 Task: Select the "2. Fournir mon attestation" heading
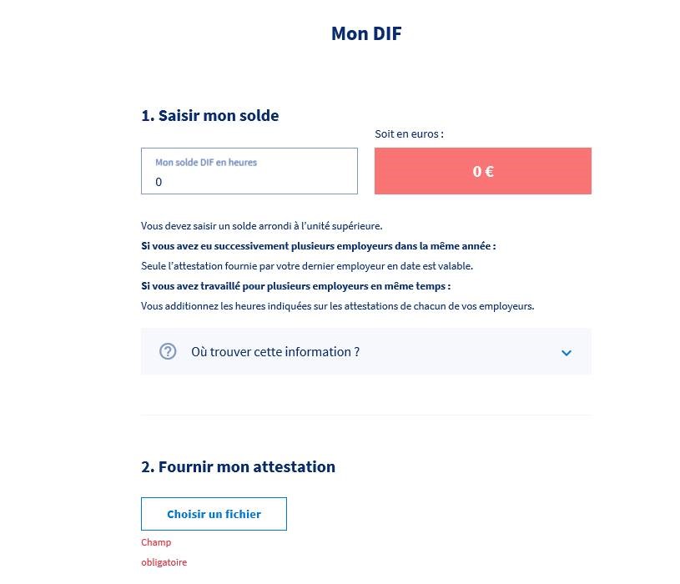(x=238, y=466)
